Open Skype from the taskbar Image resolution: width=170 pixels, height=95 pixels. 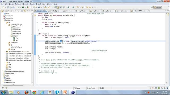tap(57, 92)
